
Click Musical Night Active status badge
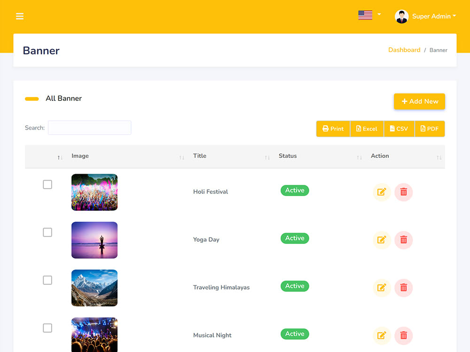(x=295, y=334)
